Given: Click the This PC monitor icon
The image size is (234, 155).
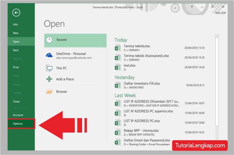Looking at the screenshot, I should point(49,68).
